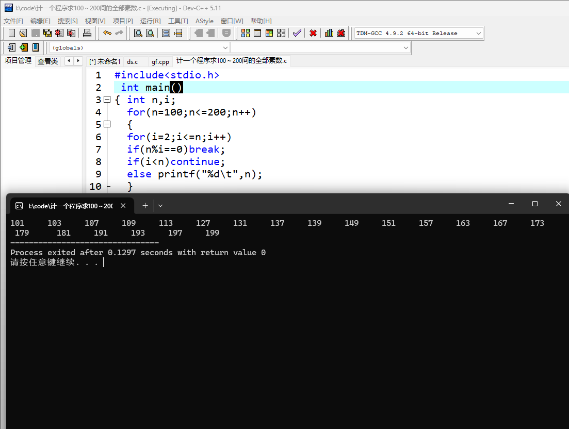Collapse the code fold at line 3
This screenshot has width=569, height=429.
pyautogui.click(x=107, y=100)
